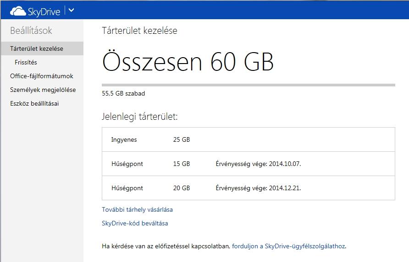Click the Összesen 60 GB heading

point(188,62)
